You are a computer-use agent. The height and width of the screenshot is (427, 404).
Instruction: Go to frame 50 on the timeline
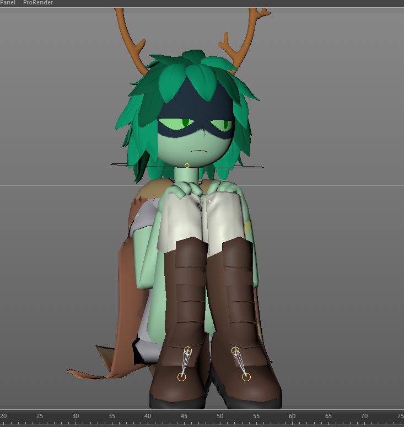pyautogui.click(x=220, y=416)
